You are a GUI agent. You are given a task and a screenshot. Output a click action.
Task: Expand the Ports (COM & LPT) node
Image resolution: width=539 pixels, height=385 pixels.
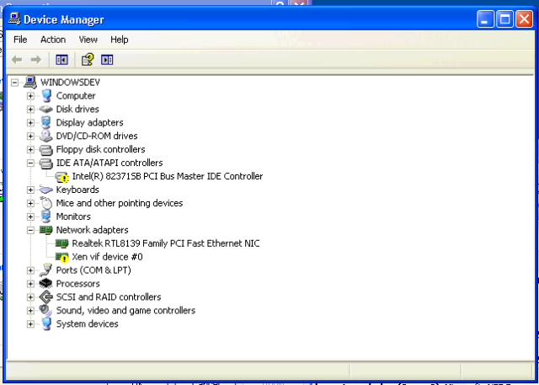click(30, 270)
